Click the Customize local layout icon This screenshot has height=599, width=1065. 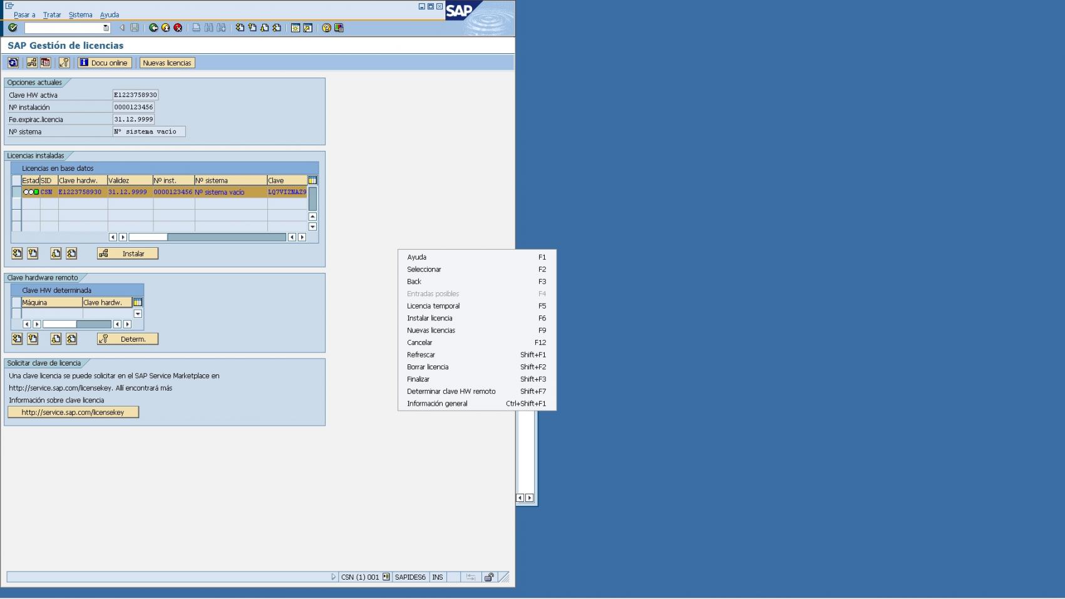(x=339, y=28)
